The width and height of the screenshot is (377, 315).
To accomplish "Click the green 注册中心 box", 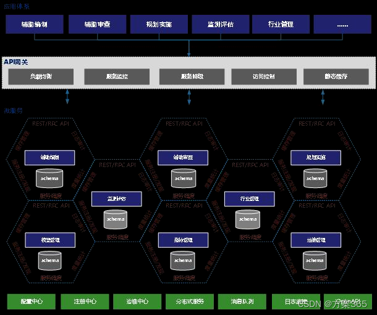I will click(x=85, y=301).
